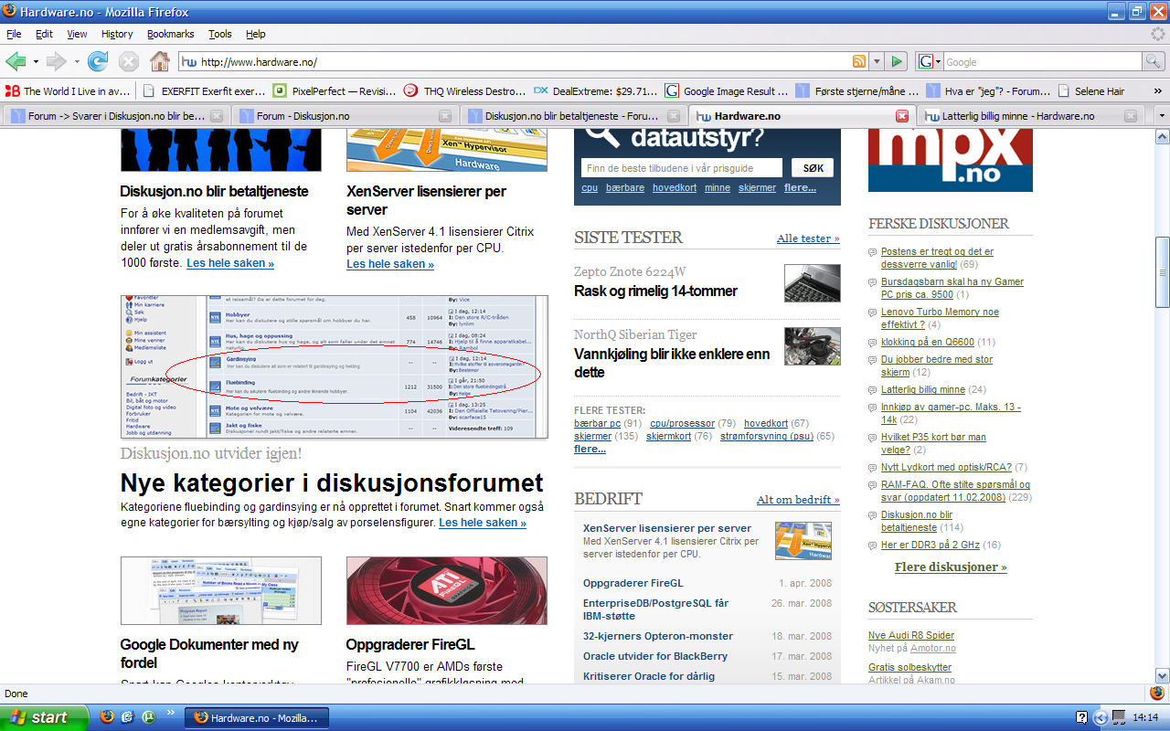
Task: Click the RSS feed icon in address bar
Action: [x=859, y=61]
